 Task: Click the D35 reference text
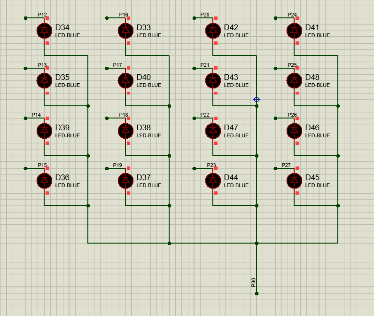pos(62,77)
